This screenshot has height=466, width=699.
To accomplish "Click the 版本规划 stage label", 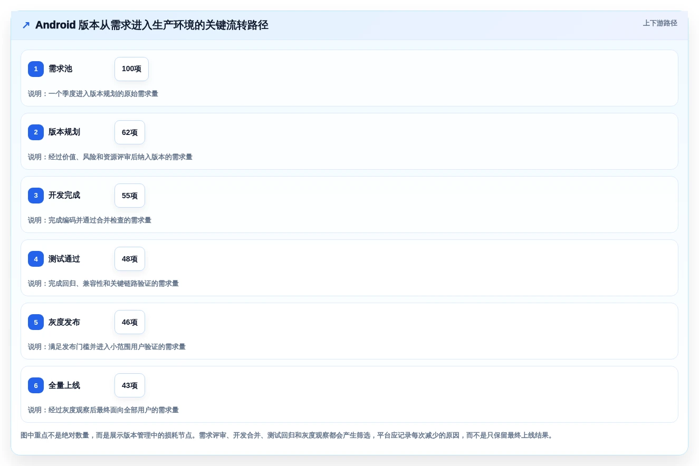I will 64,132.
